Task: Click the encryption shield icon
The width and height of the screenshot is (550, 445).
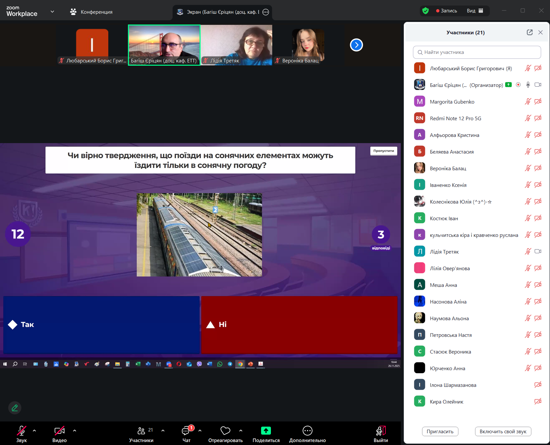Action: pyautogui.click(x=425, y=11)
